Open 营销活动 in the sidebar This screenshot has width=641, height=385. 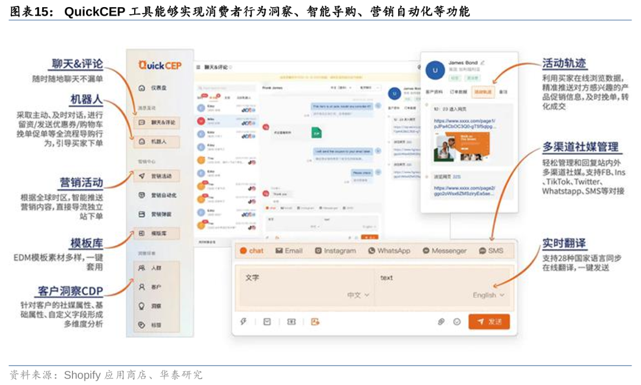pyautogui.click(x=157, y=176)
